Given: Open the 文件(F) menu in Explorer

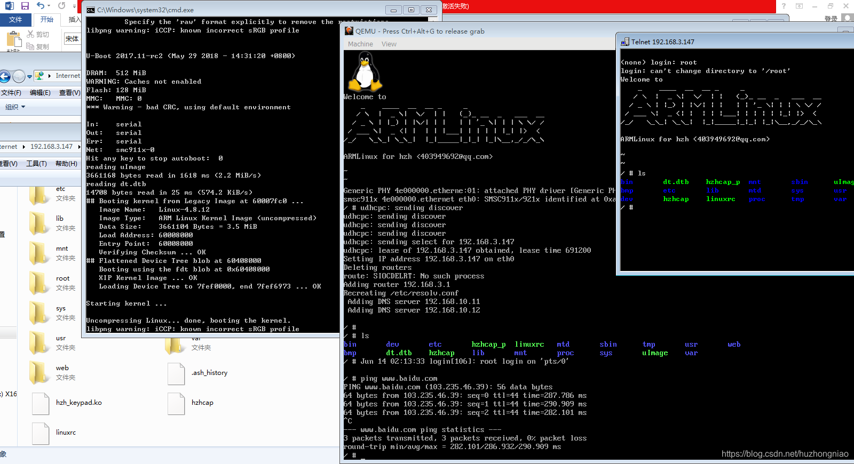Looking at the screenshot, I should [11, 93].
